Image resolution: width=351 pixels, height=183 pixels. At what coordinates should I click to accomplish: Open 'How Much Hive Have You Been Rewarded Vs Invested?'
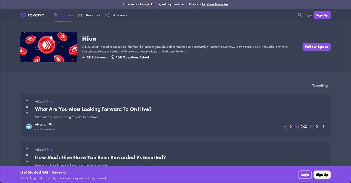pos(100,157)
